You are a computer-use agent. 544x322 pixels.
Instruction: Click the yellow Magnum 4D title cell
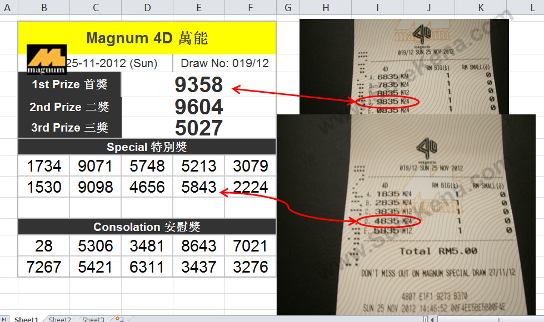[x=147, y=38]
